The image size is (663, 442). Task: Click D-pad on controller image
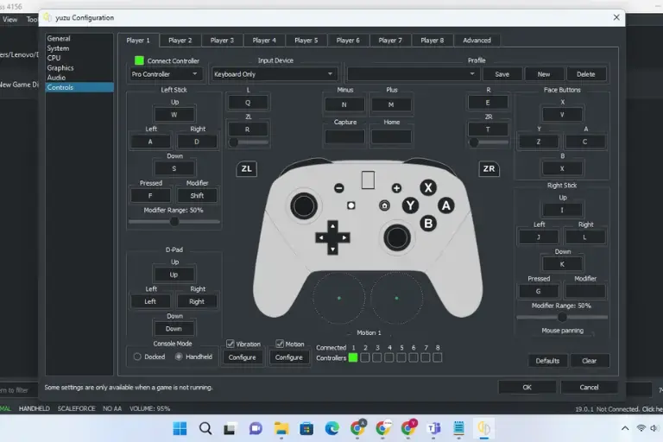click(x=332, y=237)
